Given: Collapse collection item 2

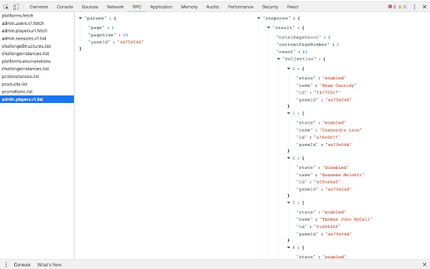Looking at the screenshot, I should click(x=288, y=158).
